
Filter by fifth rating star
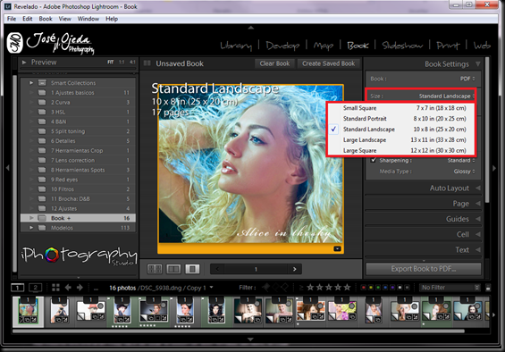[x=347, y=288]
